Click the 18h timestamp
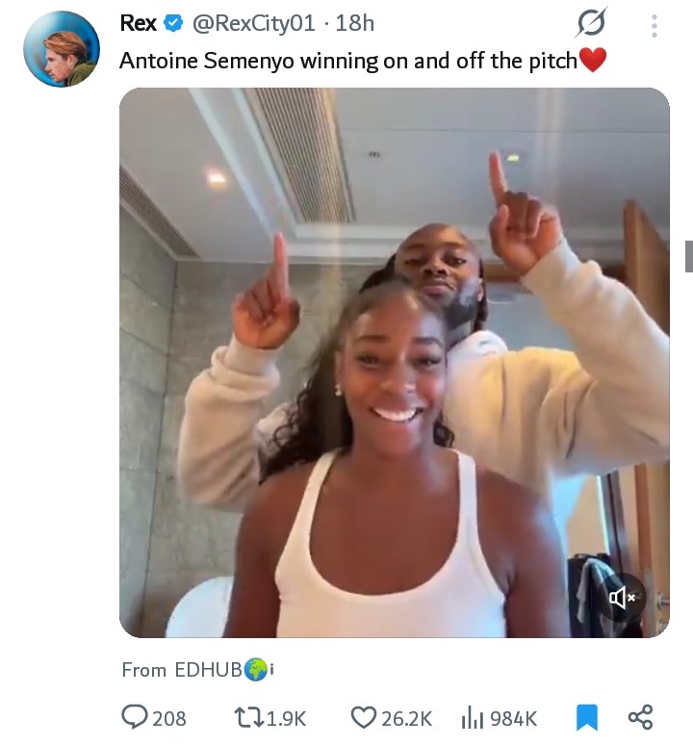 click(355, 23)
